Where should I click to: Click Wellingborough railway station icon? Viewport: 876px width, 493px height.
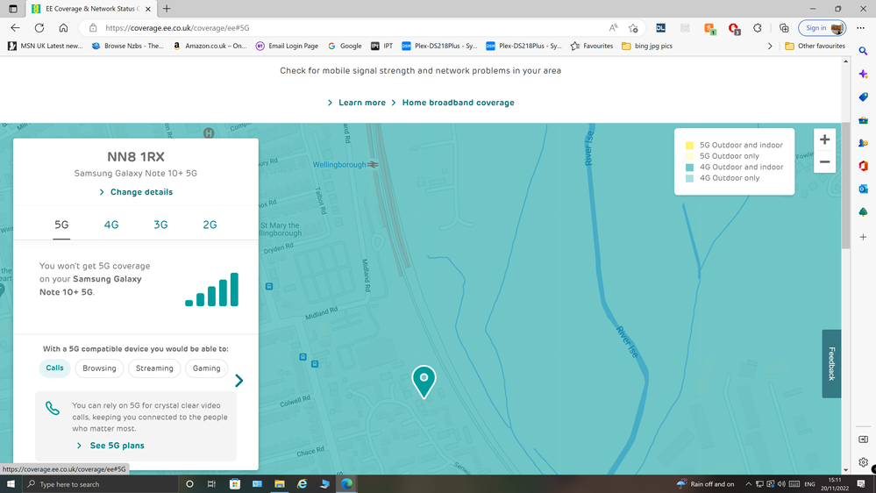pyautogui.click(x=373, y=164)
